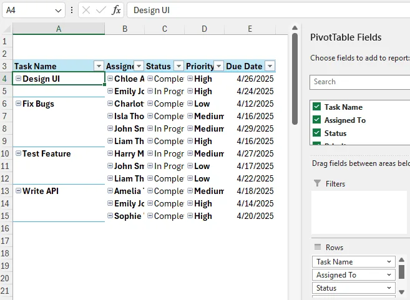Open the Task Name filter dropdown
This screenshot has width=410, height=300.
(x=99, y=66)
